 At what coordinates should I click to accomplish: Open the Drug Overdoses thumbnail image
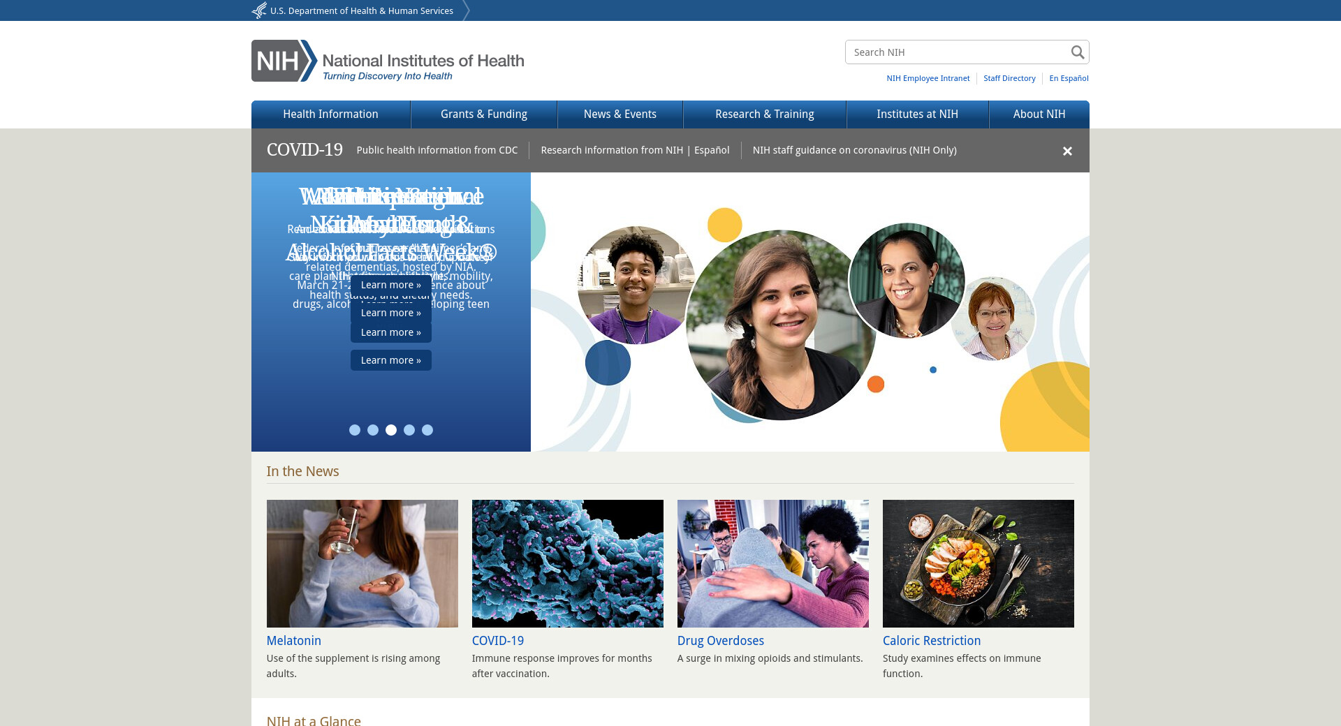(773, 563)
